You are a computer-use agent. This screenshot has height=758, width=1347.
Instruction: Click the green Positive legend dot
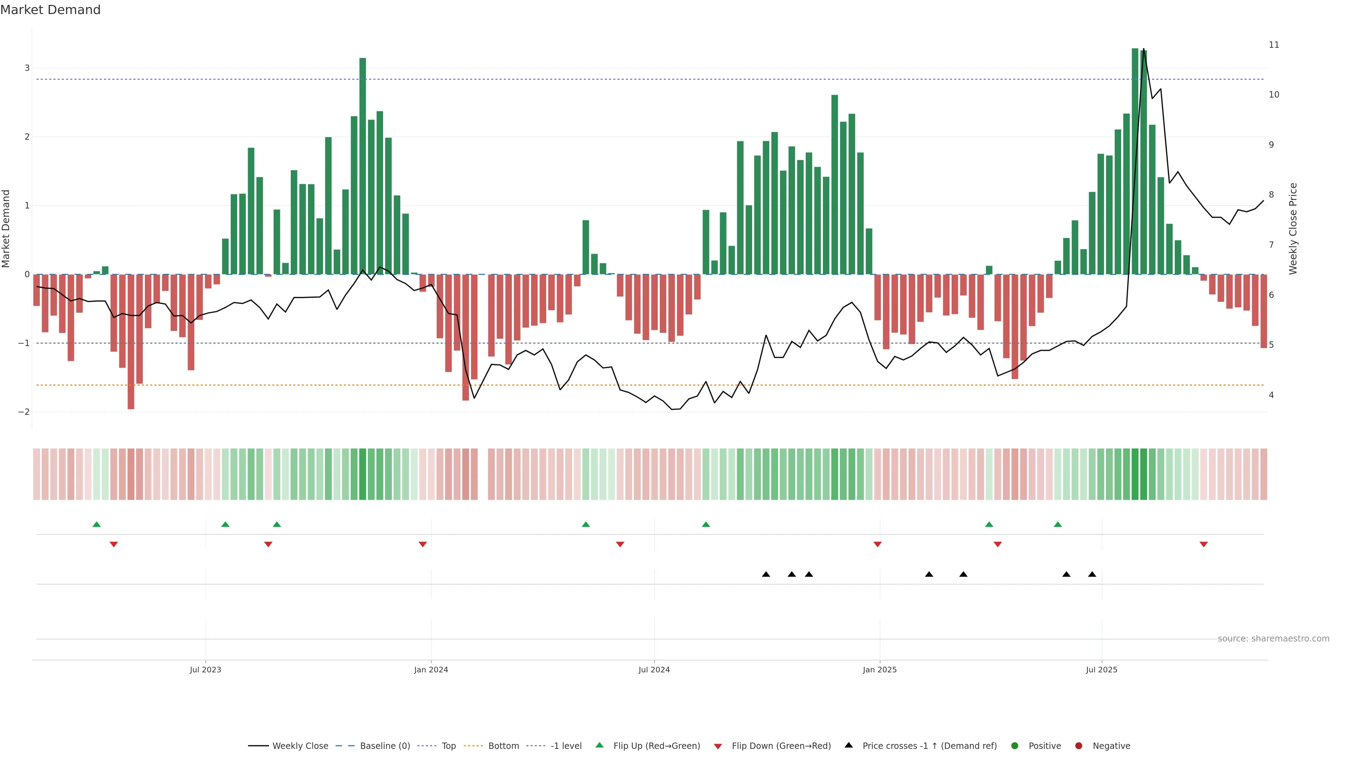click(1015, 745)
